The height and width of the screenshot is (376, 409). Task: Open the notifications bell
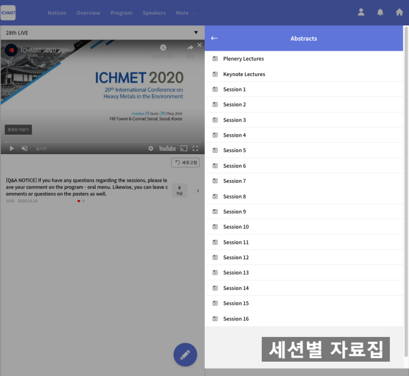coord(380,12)
